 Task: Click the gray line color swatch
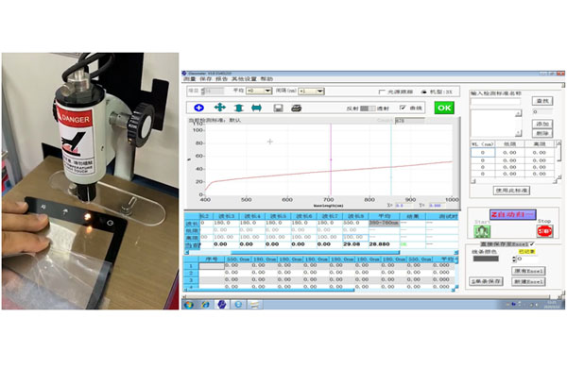pos(486,259)
